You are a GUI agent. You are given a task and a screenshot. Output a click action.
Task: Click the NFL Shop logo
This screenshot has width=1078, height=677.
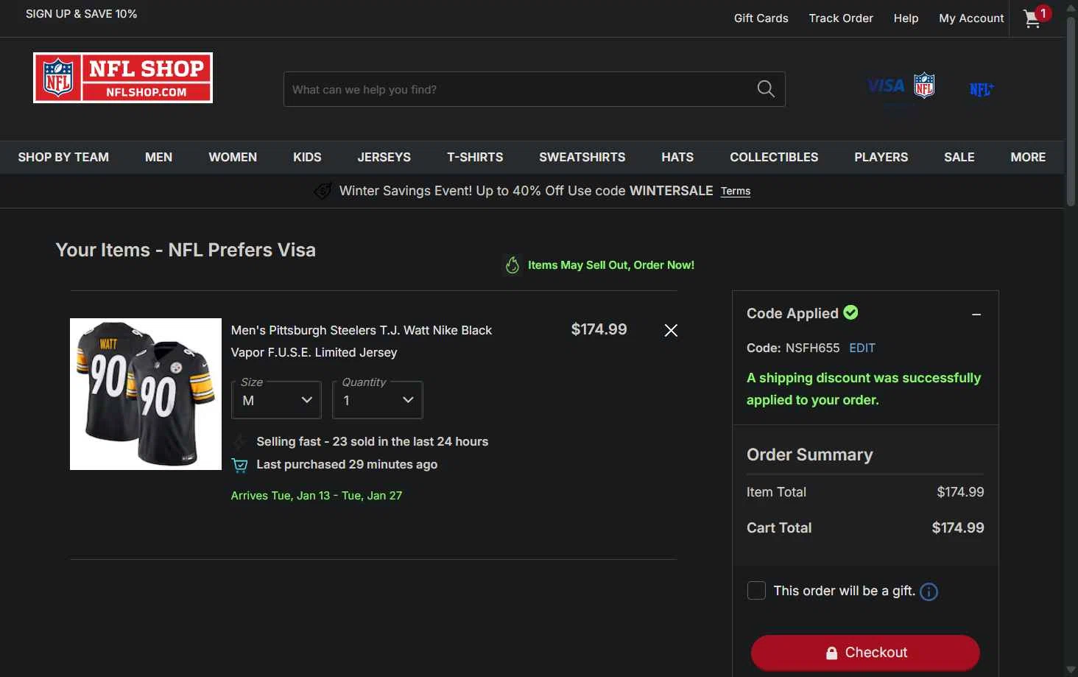pyautogui.click(x=123, y=77)
